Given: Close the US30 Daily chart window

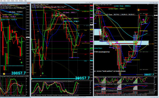Looking at the screenshot, I should point(28,3).
